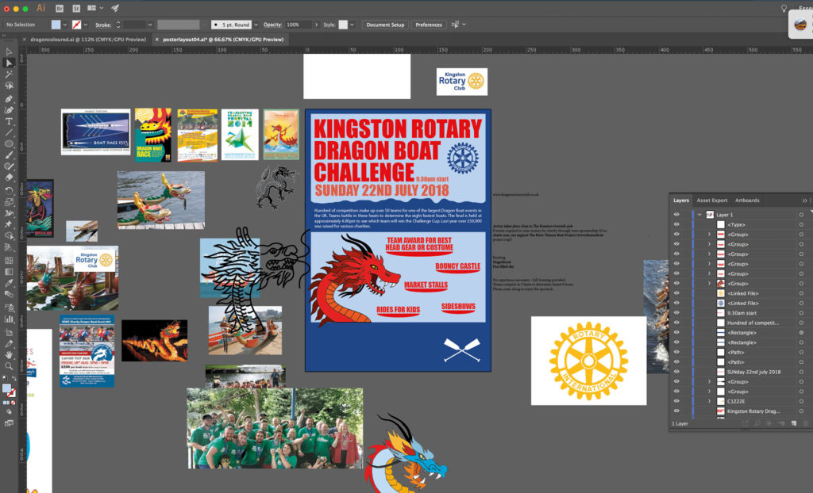This screenshot has width=813, height=493.
Task: Select the Eyedropper tool
Action: (9, 283)
